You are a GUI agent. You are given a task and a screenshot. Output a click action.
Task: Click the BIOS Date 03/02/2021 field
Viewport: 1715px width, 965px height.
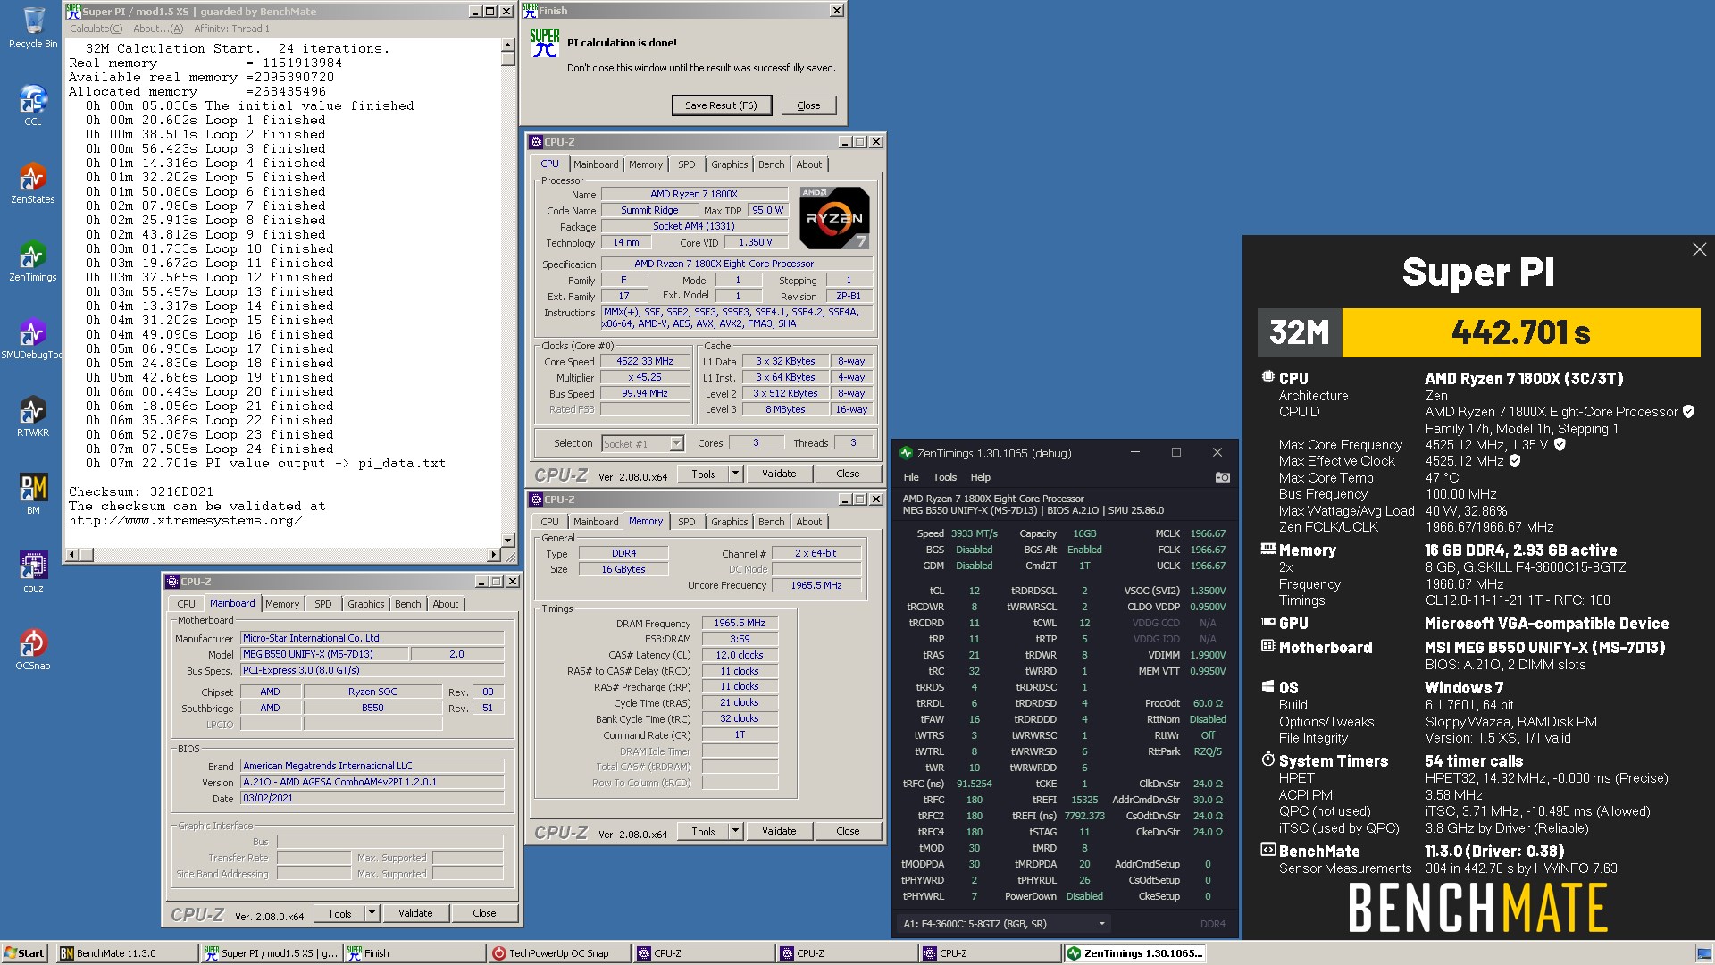point(372,798)
